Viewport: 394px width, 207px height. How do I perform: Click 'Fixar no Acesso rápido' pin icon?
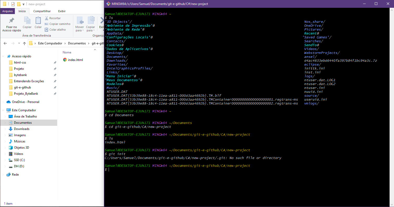click(11, 20)
